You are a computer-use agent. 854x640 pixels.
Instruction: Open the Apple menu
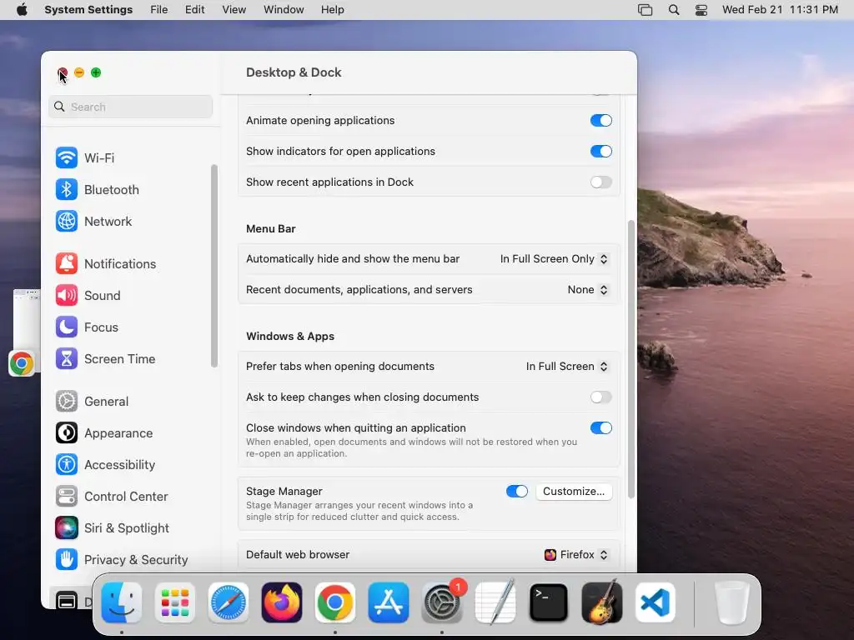(22, 10)
